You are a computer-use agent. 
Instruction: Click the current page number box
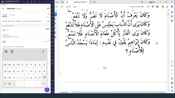click(172, 62)
